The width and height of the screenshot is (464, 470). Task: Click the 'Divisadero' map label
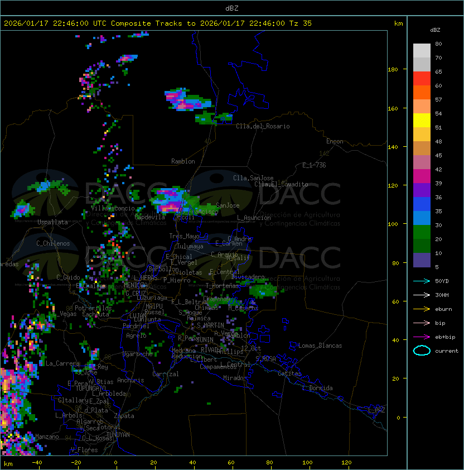pos(248,277)
